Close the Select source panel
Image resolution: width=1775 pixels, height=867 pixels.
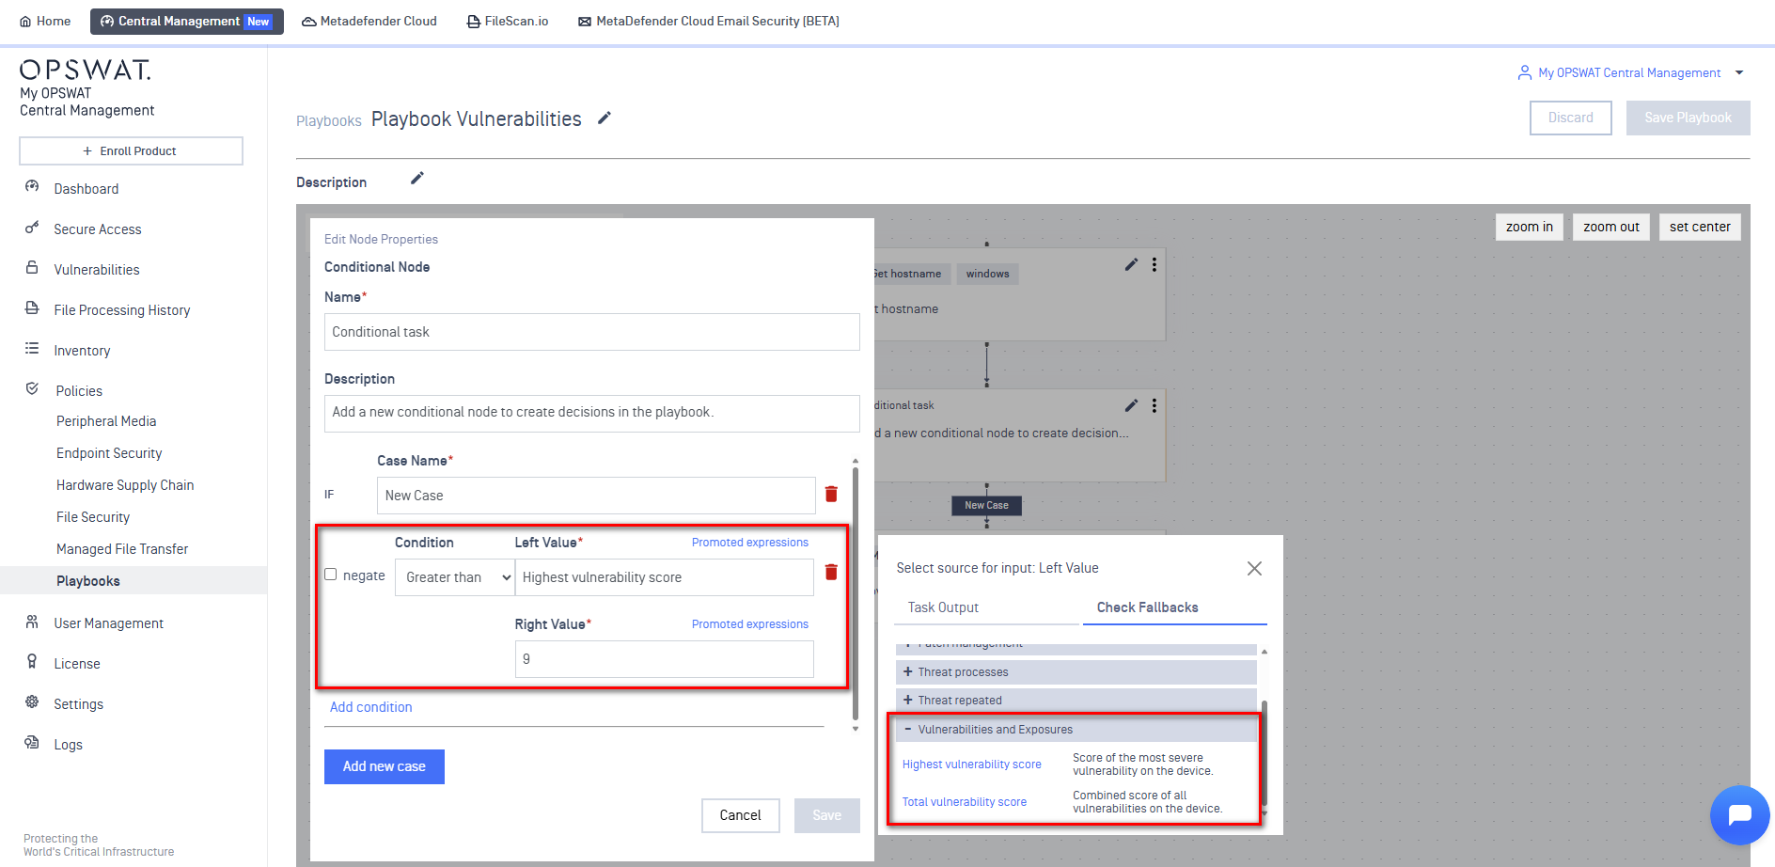pyautogui.click(x=1254, y=568)
